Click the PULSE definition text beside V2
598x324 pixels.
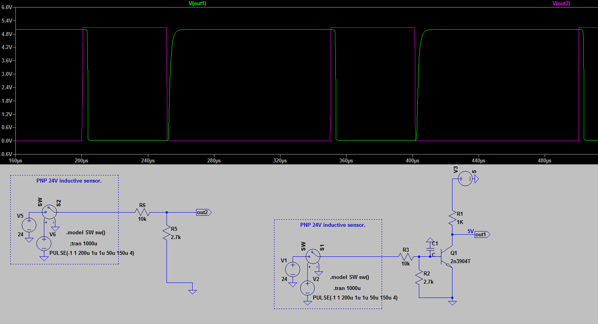coord(355,298)
